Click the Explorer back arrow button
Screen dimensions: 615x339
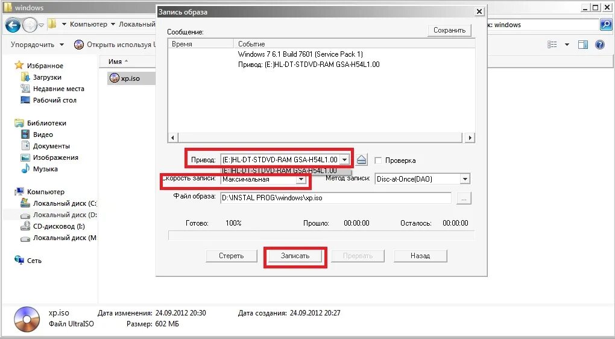click(13, 25)
